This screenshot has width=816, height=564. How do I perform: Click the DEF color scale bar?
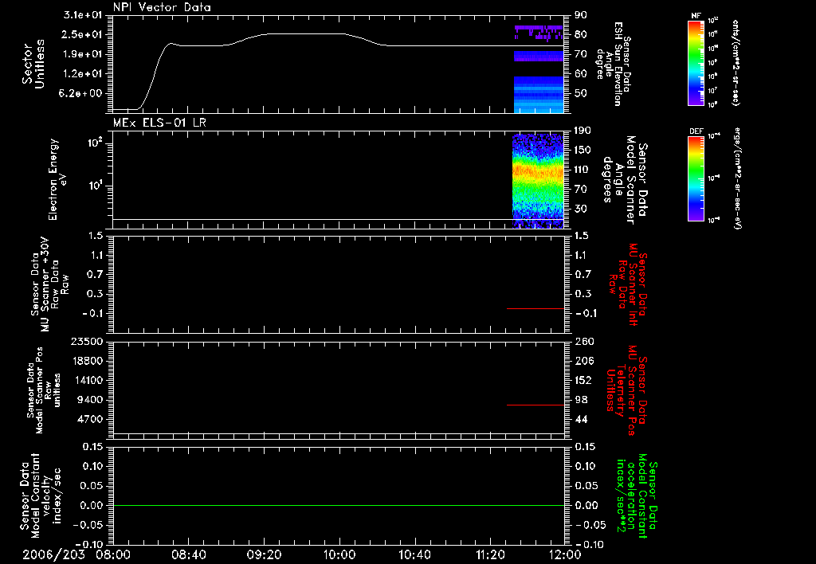(696, 178)
